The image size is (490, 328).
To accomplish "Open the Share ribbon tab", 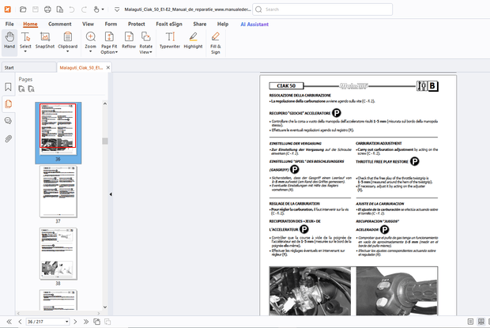I will [199, 24].
